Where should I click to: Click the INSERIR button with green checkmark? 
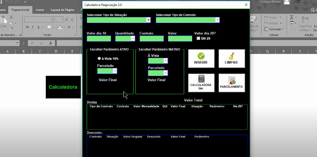(x=201, y=58)
